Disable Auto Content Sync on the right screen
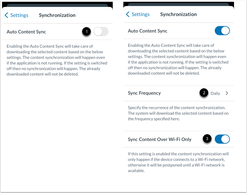This screenshot has width=247, height=193. click(222, 31)
